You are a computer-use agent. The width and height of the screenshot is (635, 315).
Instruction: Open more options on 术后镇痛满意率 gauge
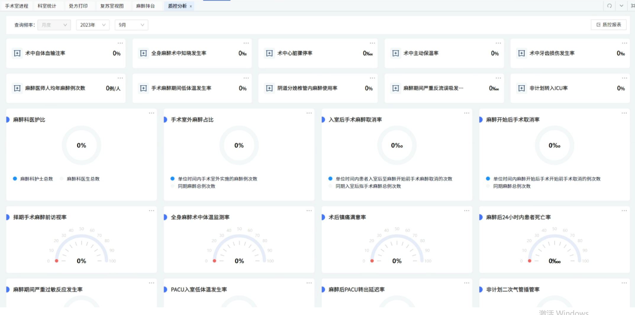(x=467, y=211)
